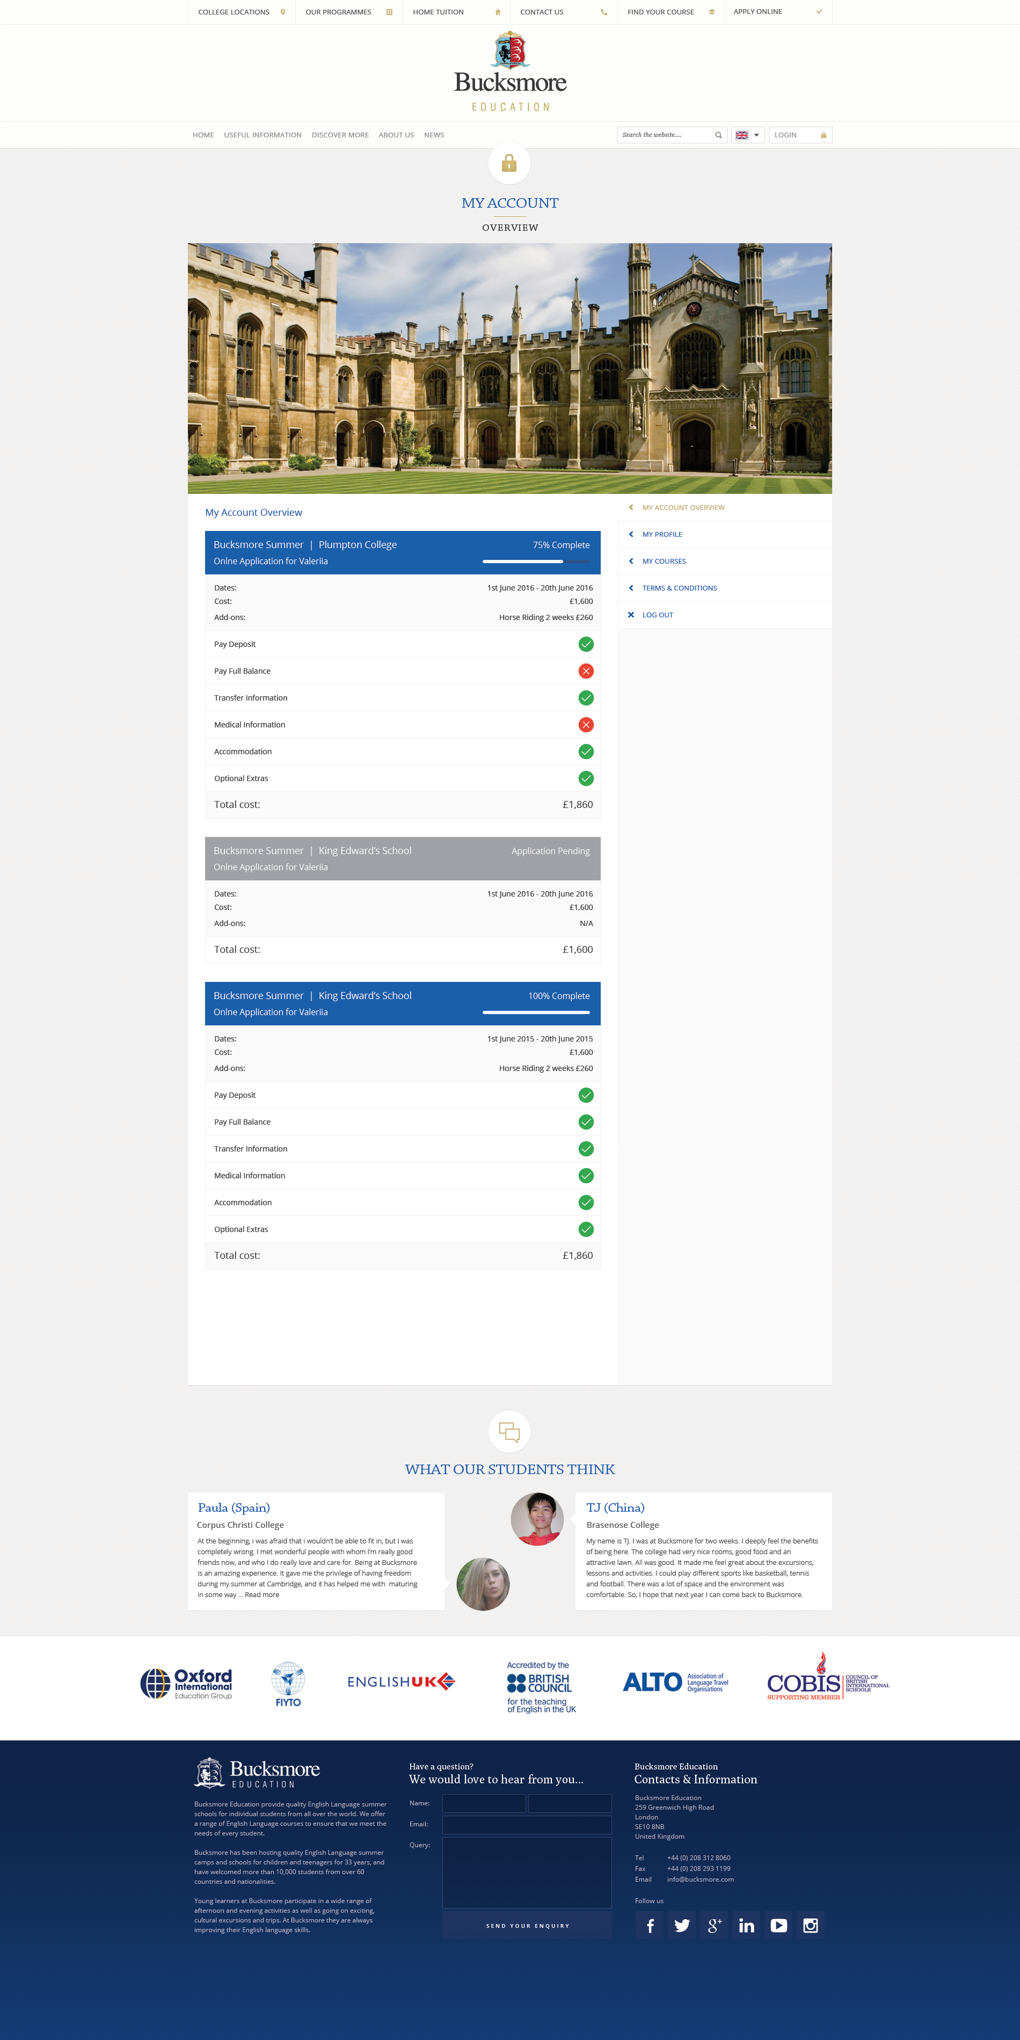Click the Application Pending course header
The width and height of the screenshot is (1020, 2040).
402,858
